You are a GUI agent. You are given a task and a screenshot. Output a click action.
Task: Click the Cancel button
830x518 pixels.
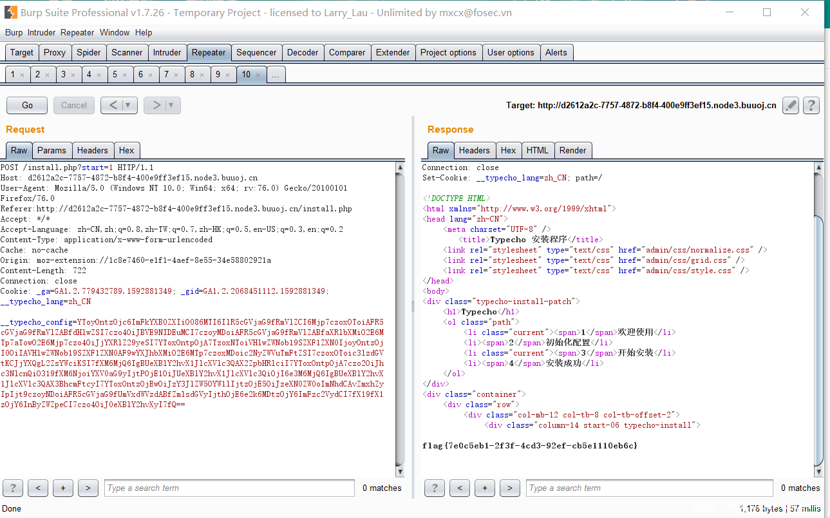click(73, 105)
